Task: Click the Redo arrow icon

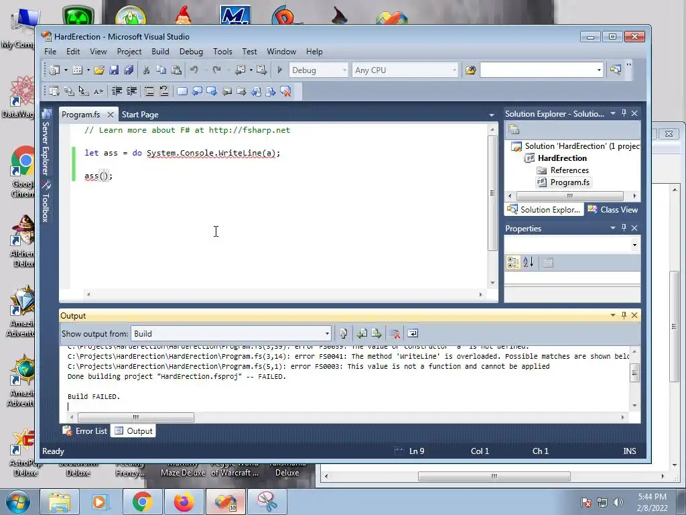Action: pos(216,70)
